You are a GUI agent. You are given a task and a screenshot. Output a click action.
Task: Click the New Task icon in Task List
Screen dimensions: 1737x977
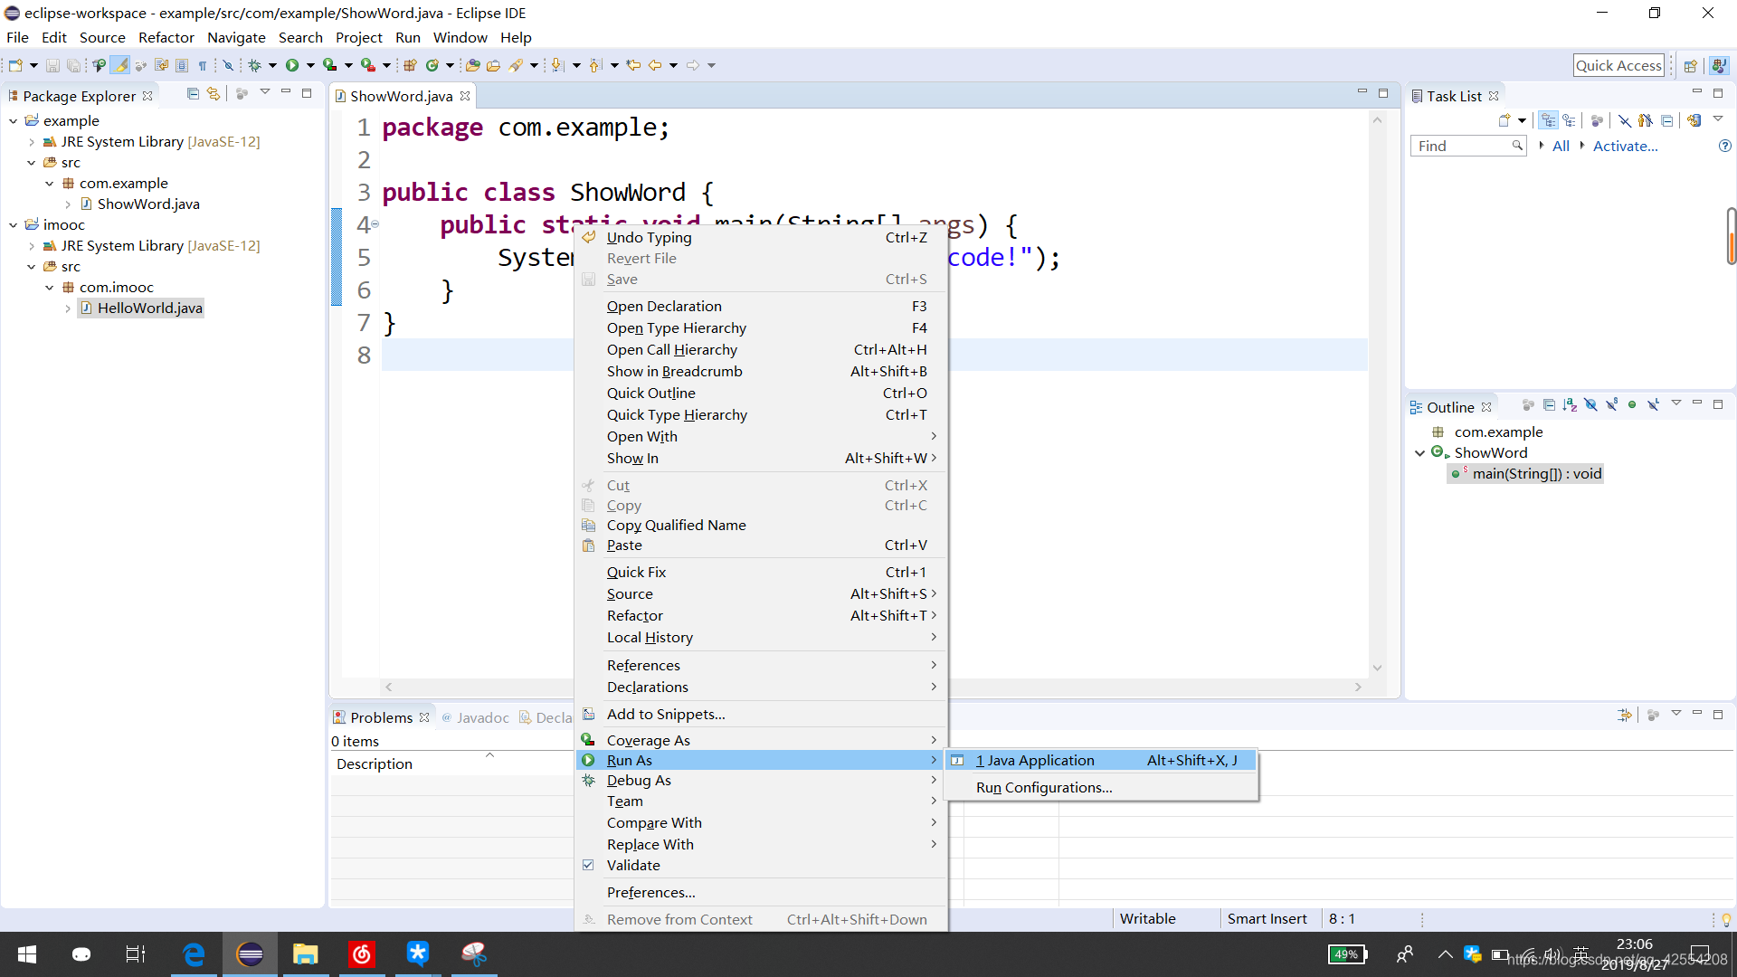pyautogui.click(x=1504, y=120)
